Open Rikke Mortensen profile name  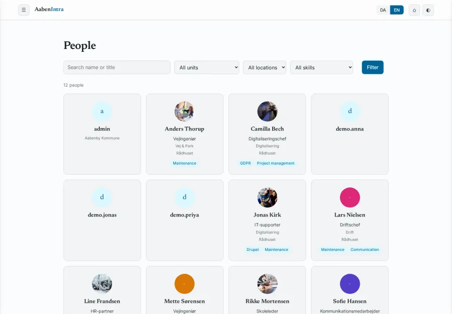(267, 301)
